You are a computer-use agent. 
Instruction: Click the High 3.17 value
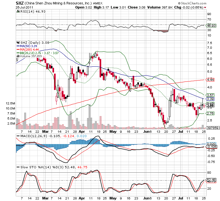point(101,7)
